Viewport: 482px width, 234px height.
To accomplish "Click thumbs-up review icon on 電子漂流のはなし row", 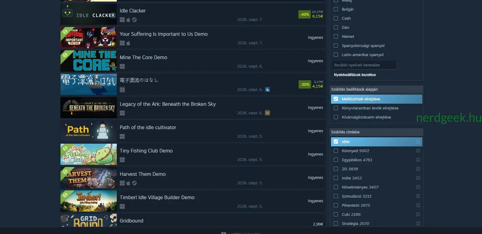I will pyautogui.click(x=267, y=89).
